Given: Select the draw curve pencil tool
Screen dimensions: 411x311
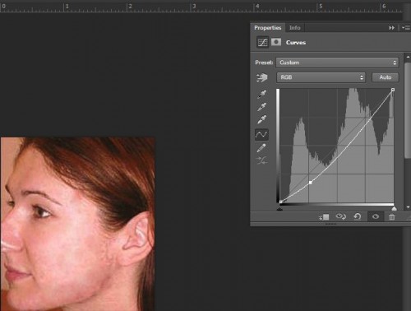Looking at the screenshot, I should (x=261, y=148).
